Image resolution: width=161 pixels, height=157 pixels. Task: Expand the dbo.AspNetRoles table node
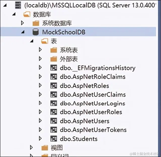[x=40, y=85]
